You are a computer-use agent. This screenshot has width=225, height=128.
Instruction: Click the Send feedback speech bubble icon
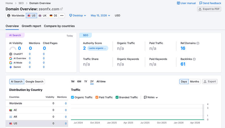(x=201, y=3)
